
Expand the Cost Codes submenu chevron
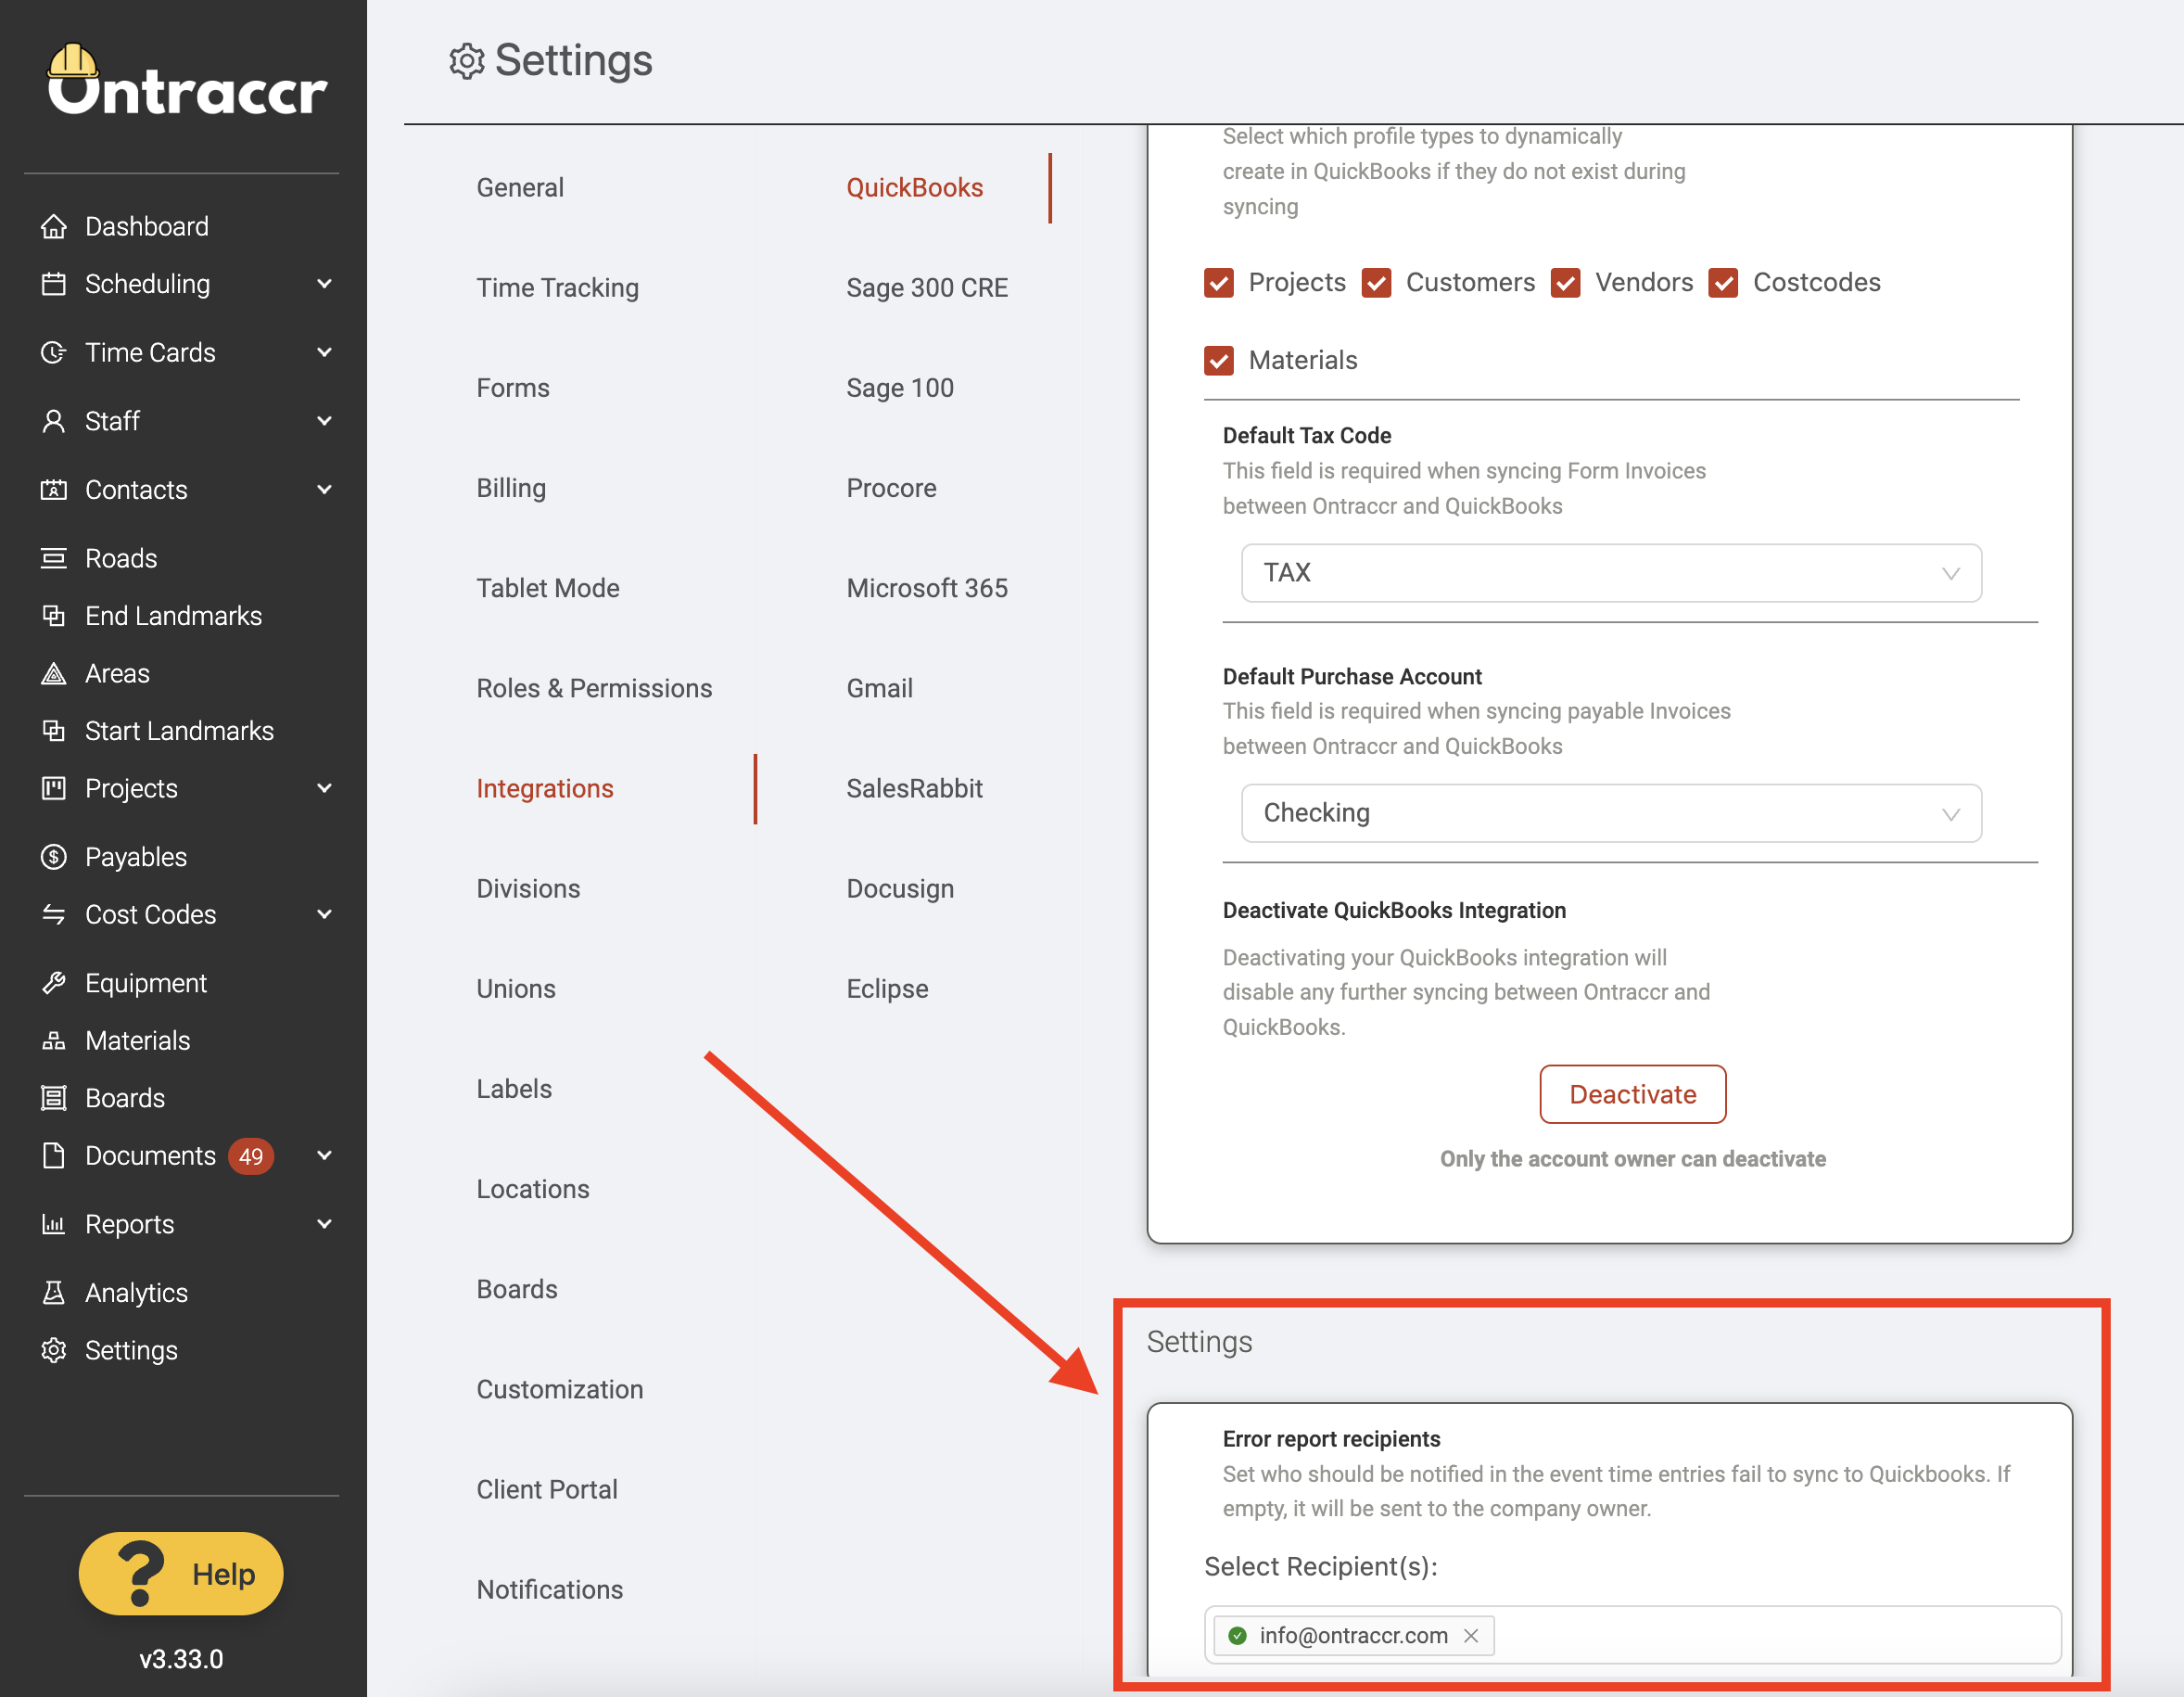point(324,914)
